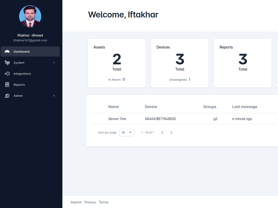This screenshot has width=278, height=208.
Task: Open the items per page dropdown
Action: pos(126,133)
